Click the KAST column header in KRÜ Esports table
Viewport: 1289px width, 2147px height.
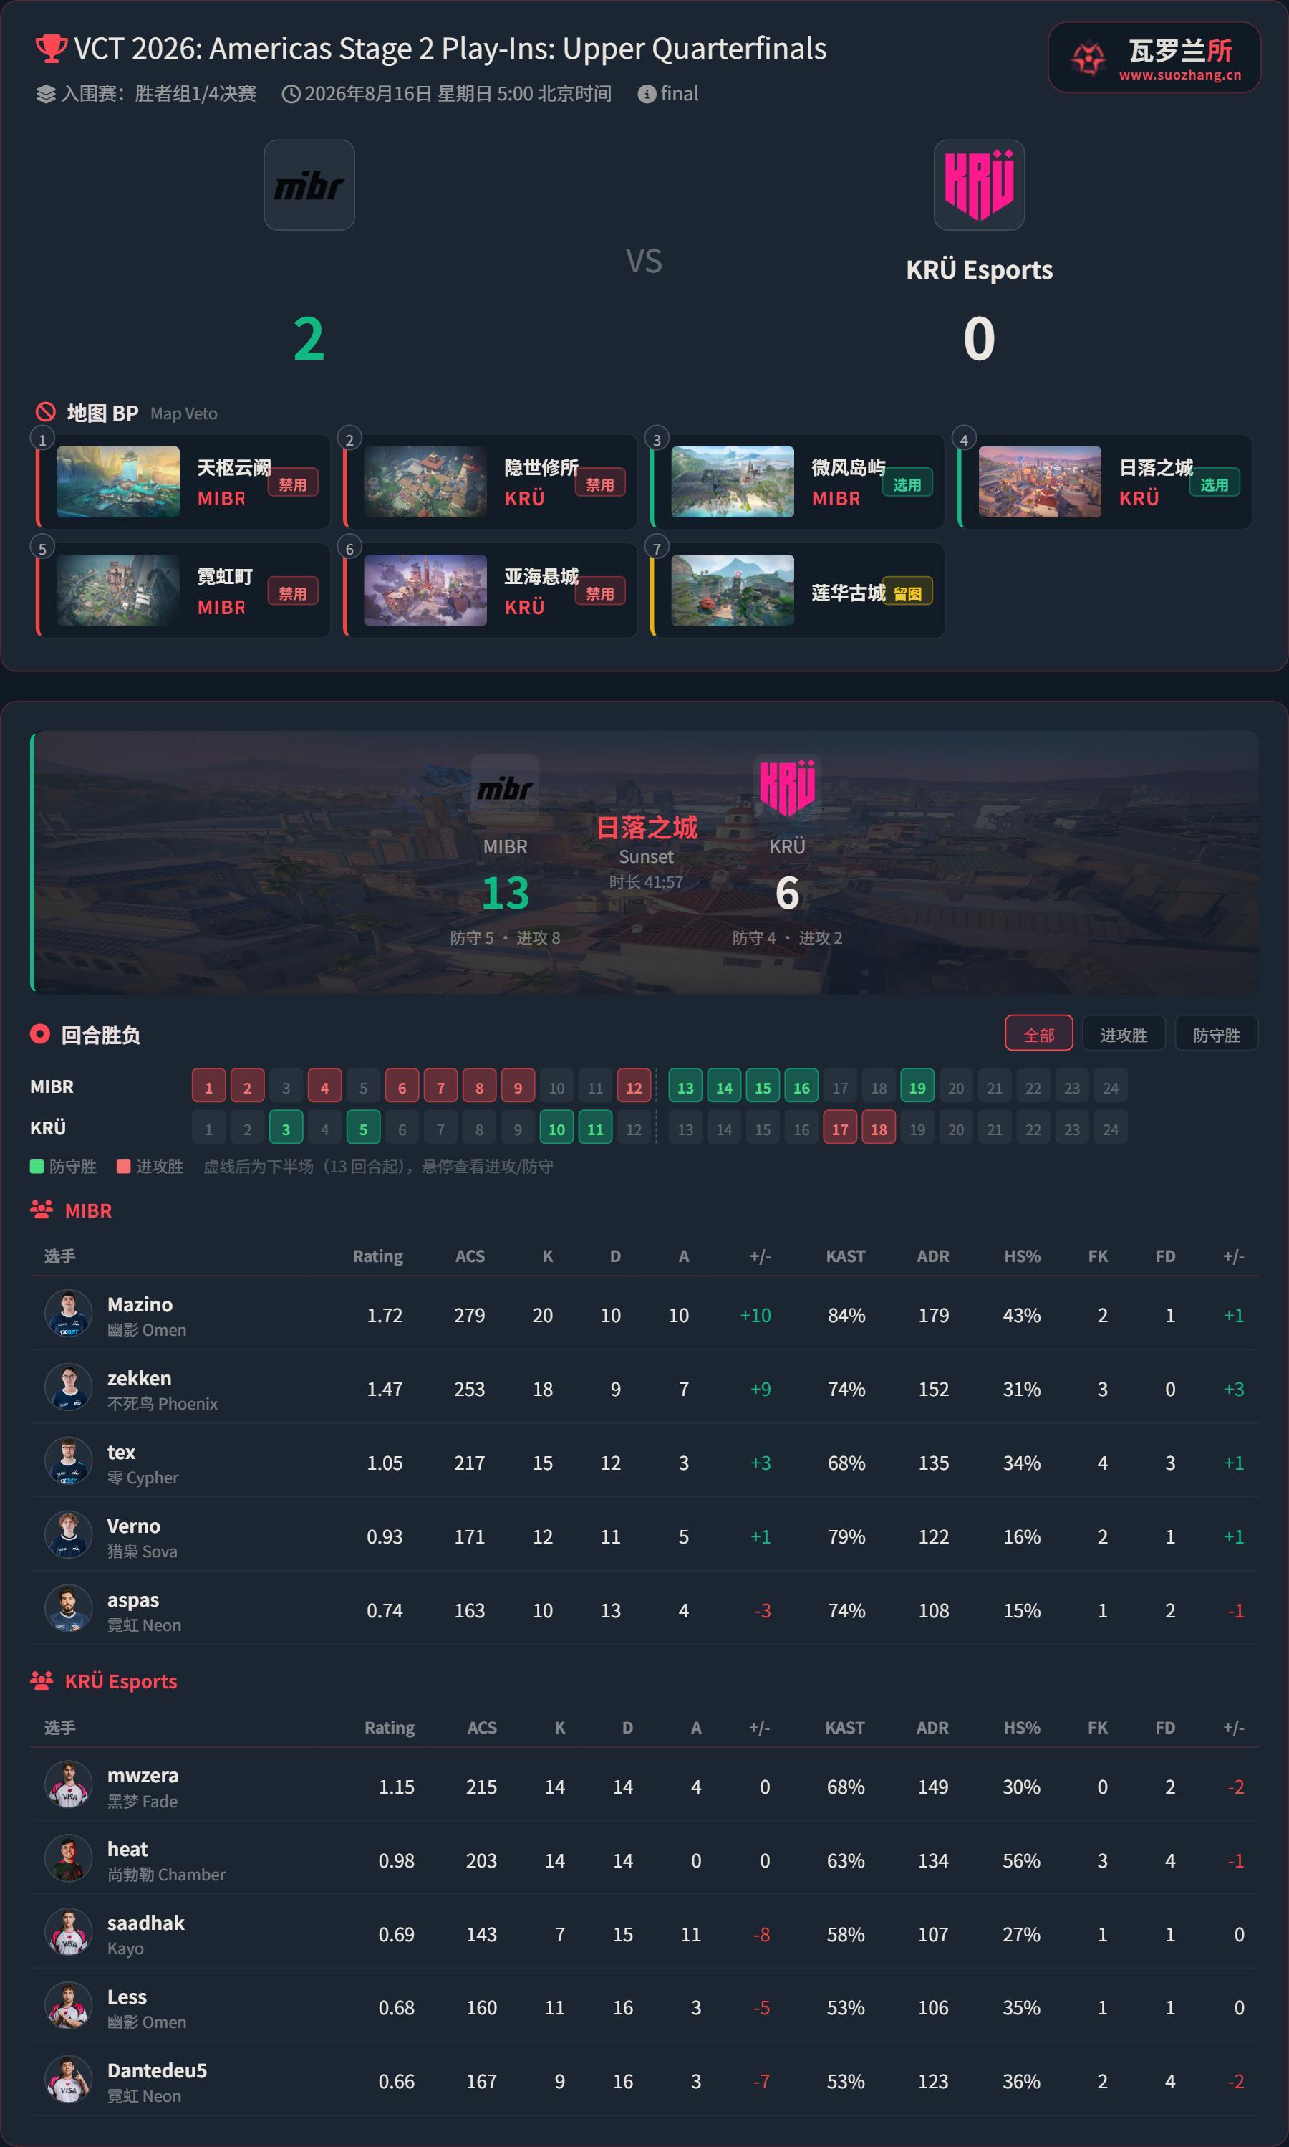pos(844,1727)
